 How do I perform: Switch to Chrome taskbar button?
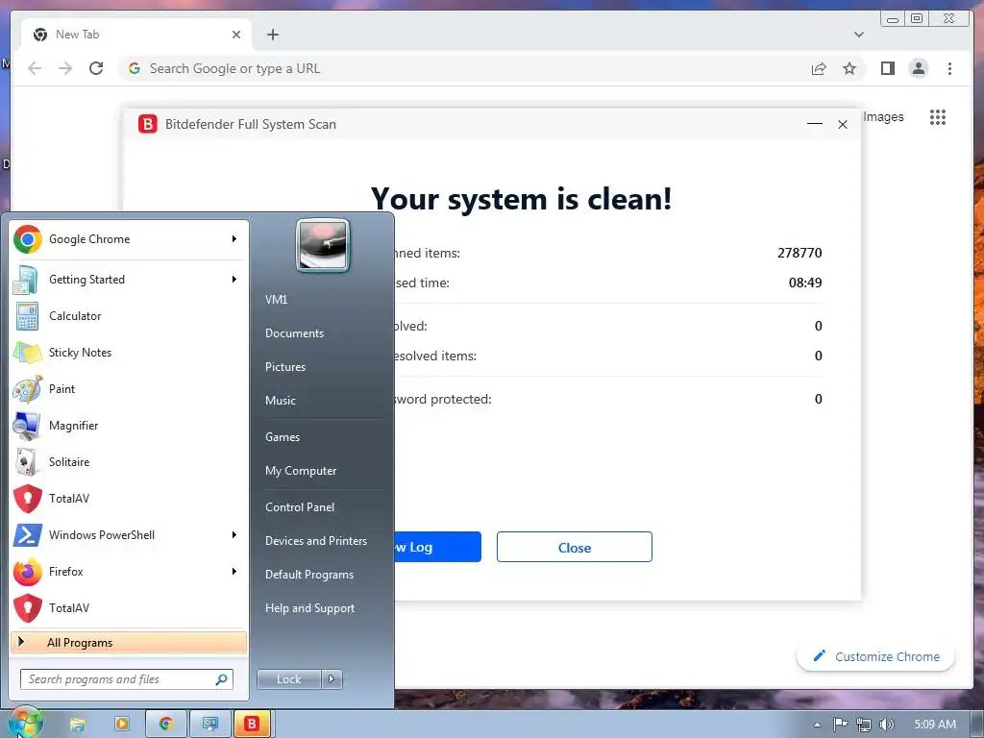pos(165,724)
